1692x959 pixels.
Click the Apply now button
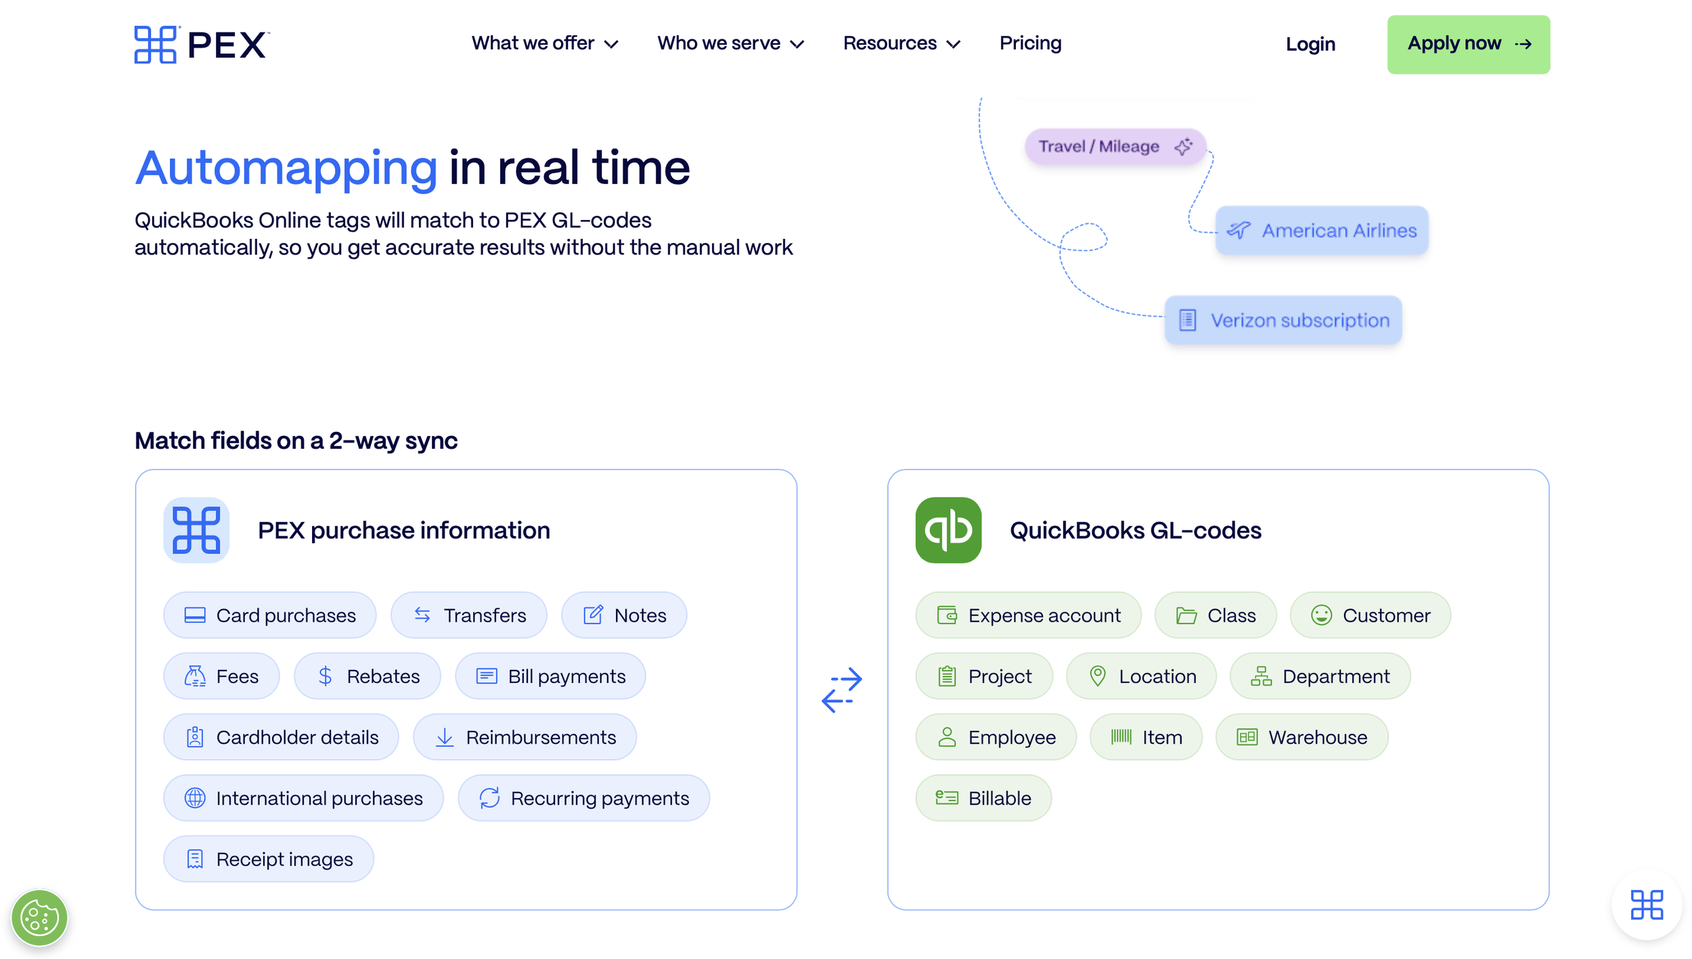[1468, 45]
